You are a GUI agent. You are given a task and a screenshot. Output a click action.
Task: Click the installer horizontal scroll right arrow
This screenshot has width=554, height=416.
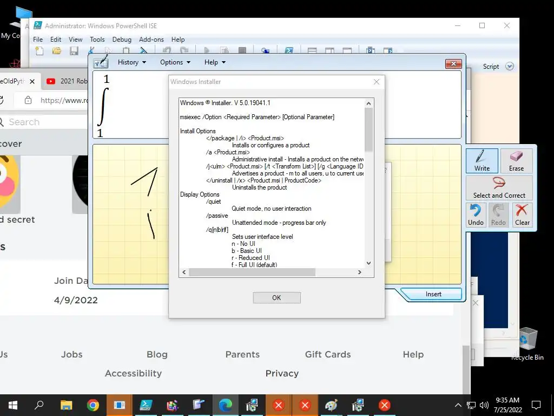click(x=360, y=272)
